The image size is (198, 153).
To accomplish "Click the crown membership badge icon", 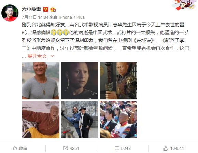I will 53,9.
